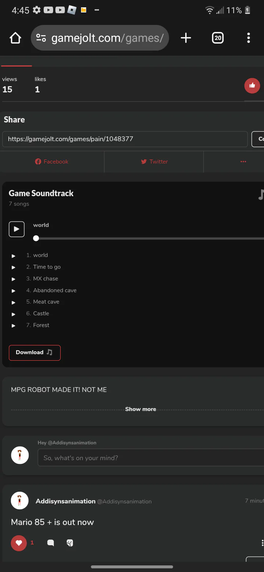The width and height of the screenshot is (264, 572).
Task: Tap the browser home icon
Action: (15, 38)
